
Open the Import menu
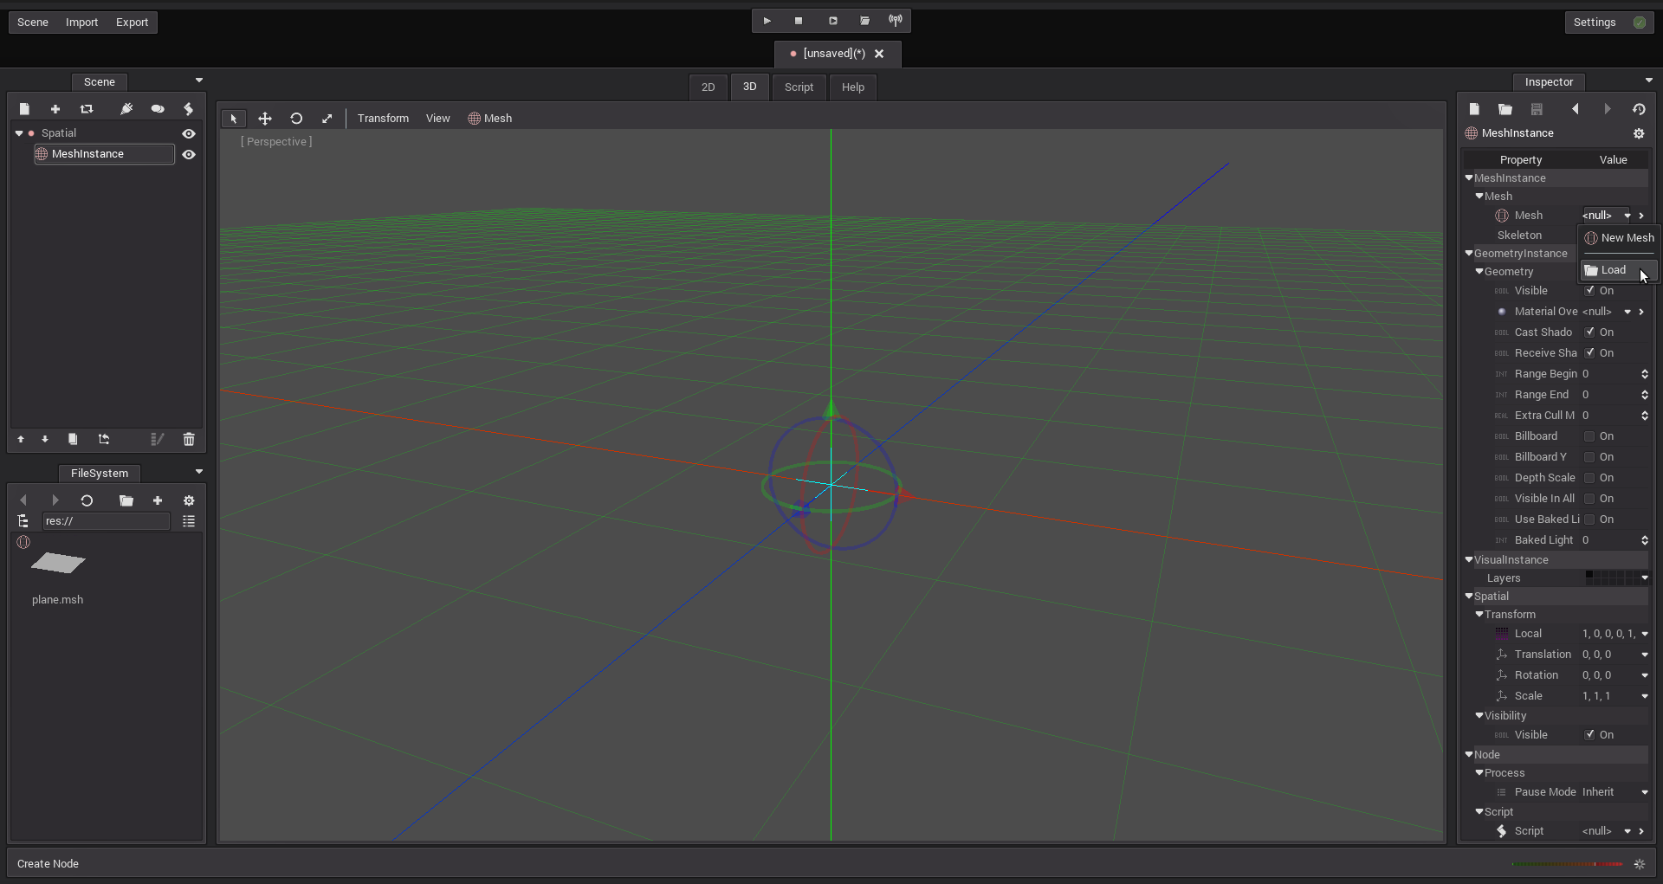pyautogui.click(x=82, y=23)
